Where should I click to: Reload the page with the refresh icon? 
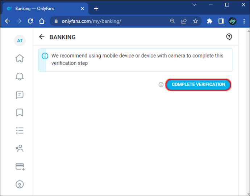(30, 21)
